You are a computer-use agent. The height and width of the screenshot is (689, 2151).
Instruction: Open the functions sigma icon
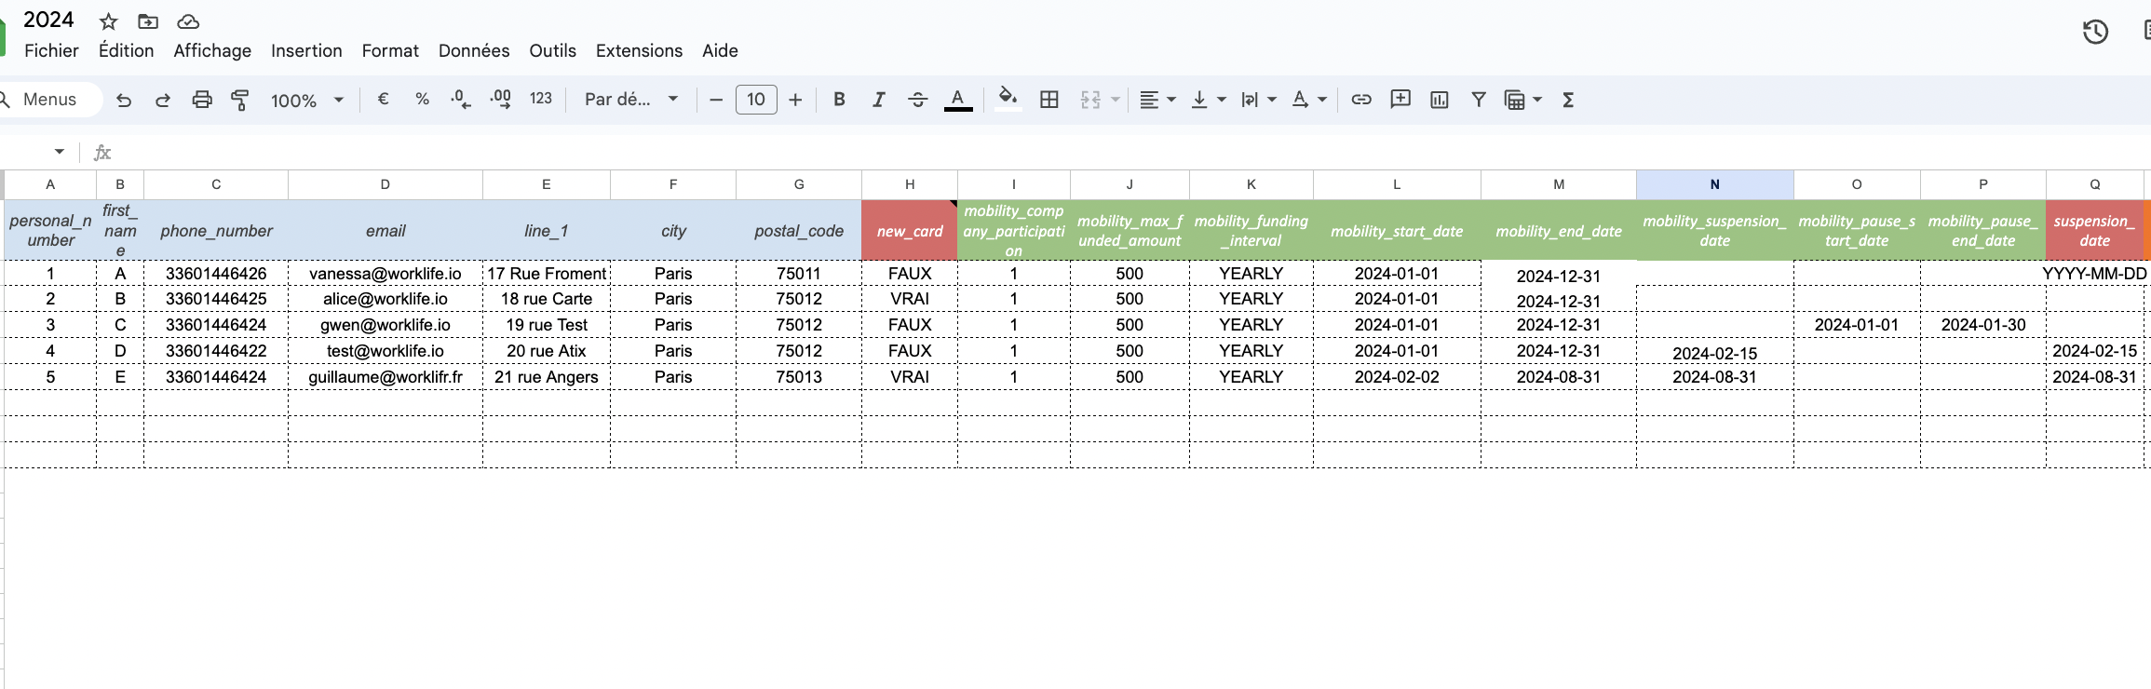(1568, 100)
